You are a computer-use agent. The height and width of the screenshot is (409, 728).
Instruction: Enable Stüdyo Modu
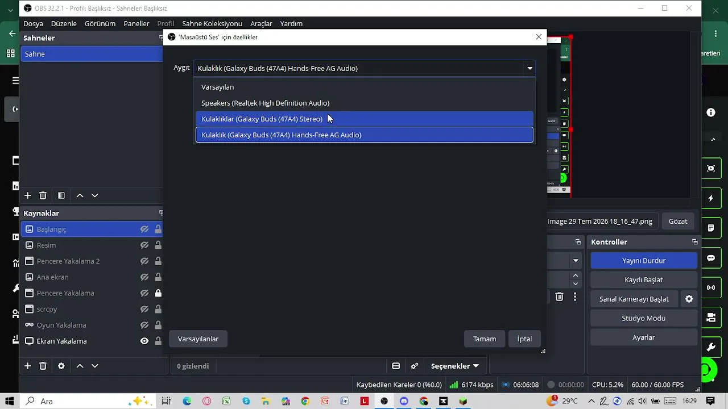(x=644, y=318)
